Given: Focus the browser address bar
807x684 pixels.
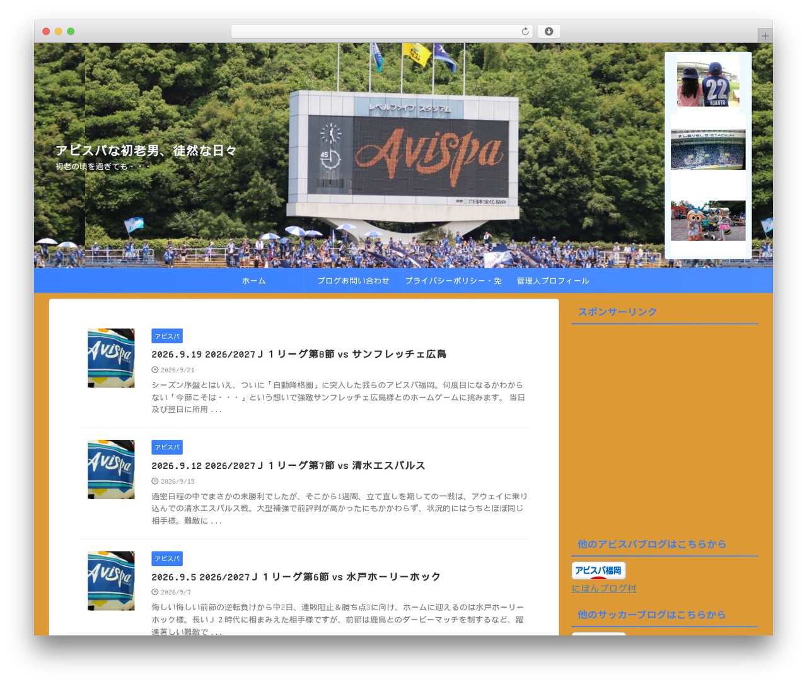Looking at the screenshot, I should 382,32.
